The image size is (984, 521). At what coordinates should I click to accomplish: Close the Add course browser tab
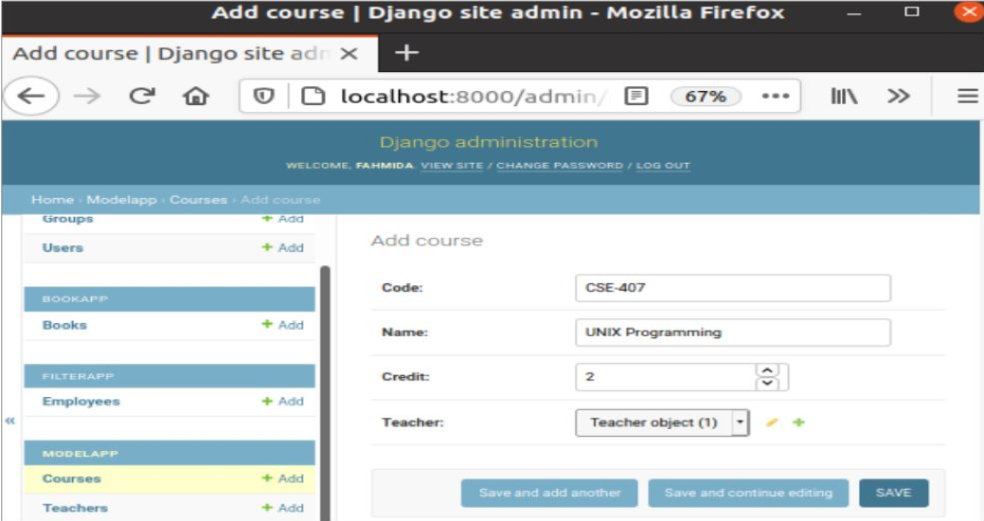349,54
